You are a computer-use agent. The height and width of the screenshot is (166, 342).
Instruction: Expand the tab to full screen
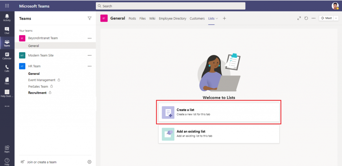pos(299,18)
